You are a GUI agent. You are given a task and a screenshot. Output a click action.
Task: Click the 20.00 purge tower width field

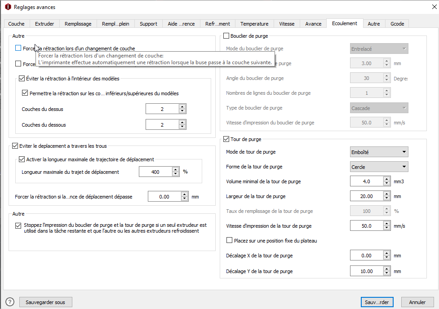pyautogui.click(x=367, y=196)
